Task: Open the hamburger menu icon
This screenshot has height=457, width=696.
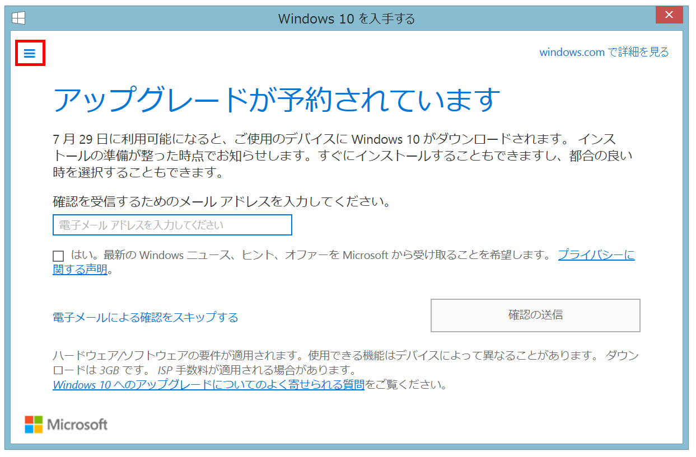Action: tap(30, 54)
